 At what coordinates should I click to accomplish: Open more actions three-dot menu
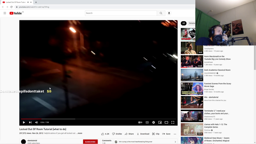pyautogui.click(x=175, y=134)
